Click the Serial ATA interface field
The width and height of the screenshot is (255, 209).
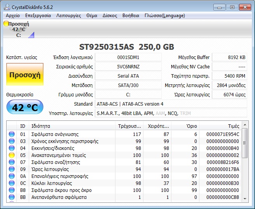[x=128, y=76]
